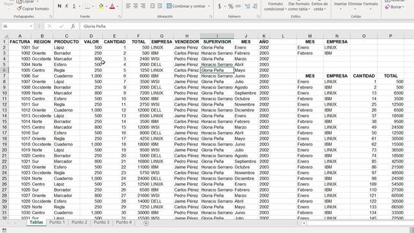Apply accounting dollar format
Screen dimensions: 414x233
pos(219,6)
